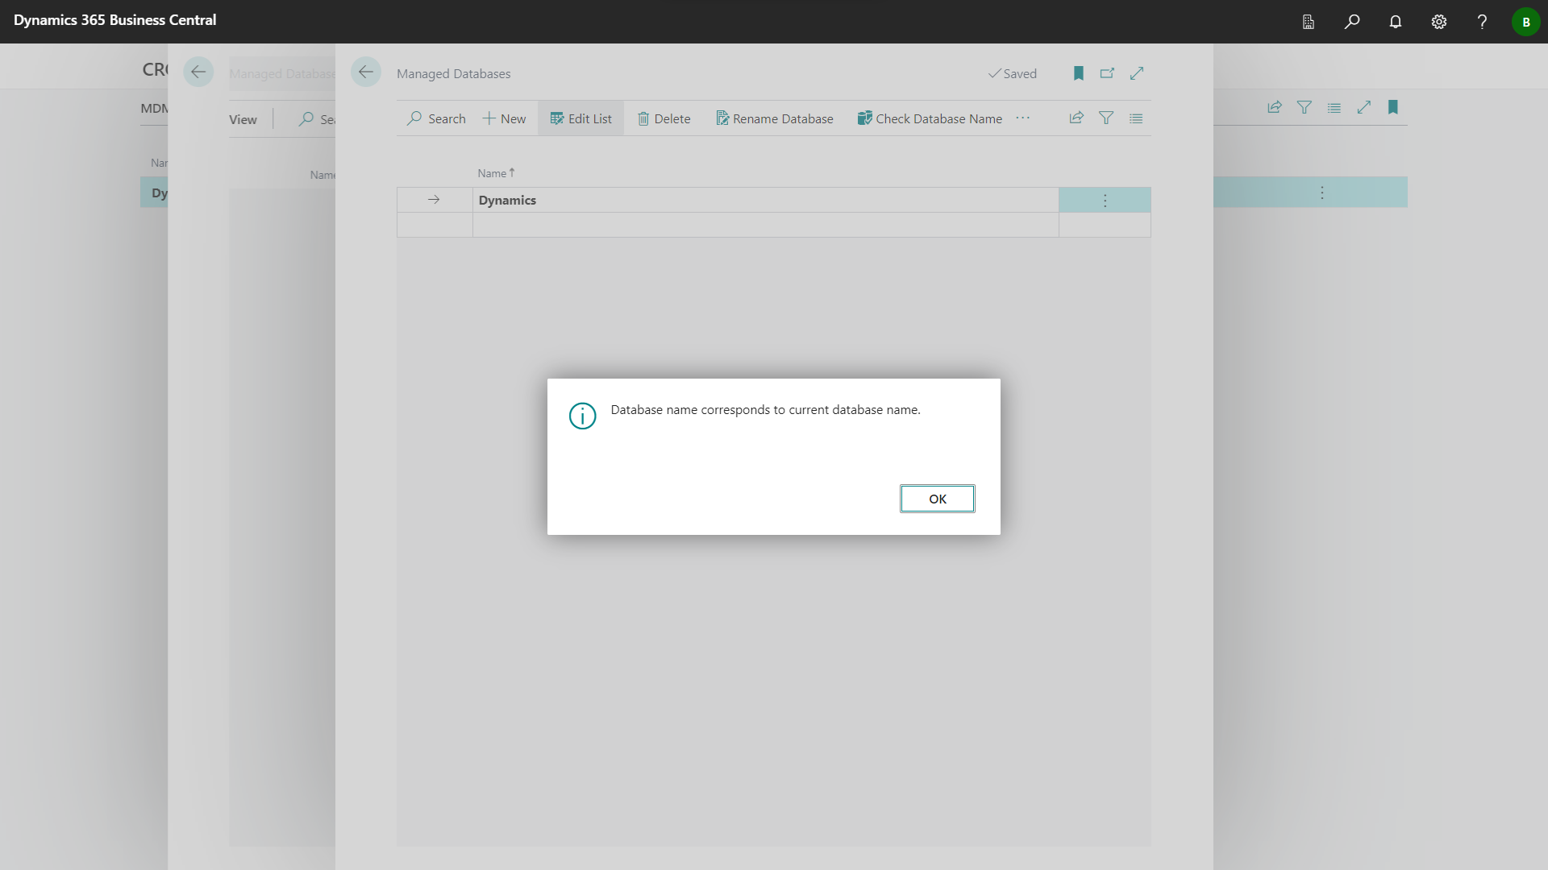This screenshot has width=1548, height=870.
Task: Click the row selector arrow for Dynamics
Action: tap(434, 200)
